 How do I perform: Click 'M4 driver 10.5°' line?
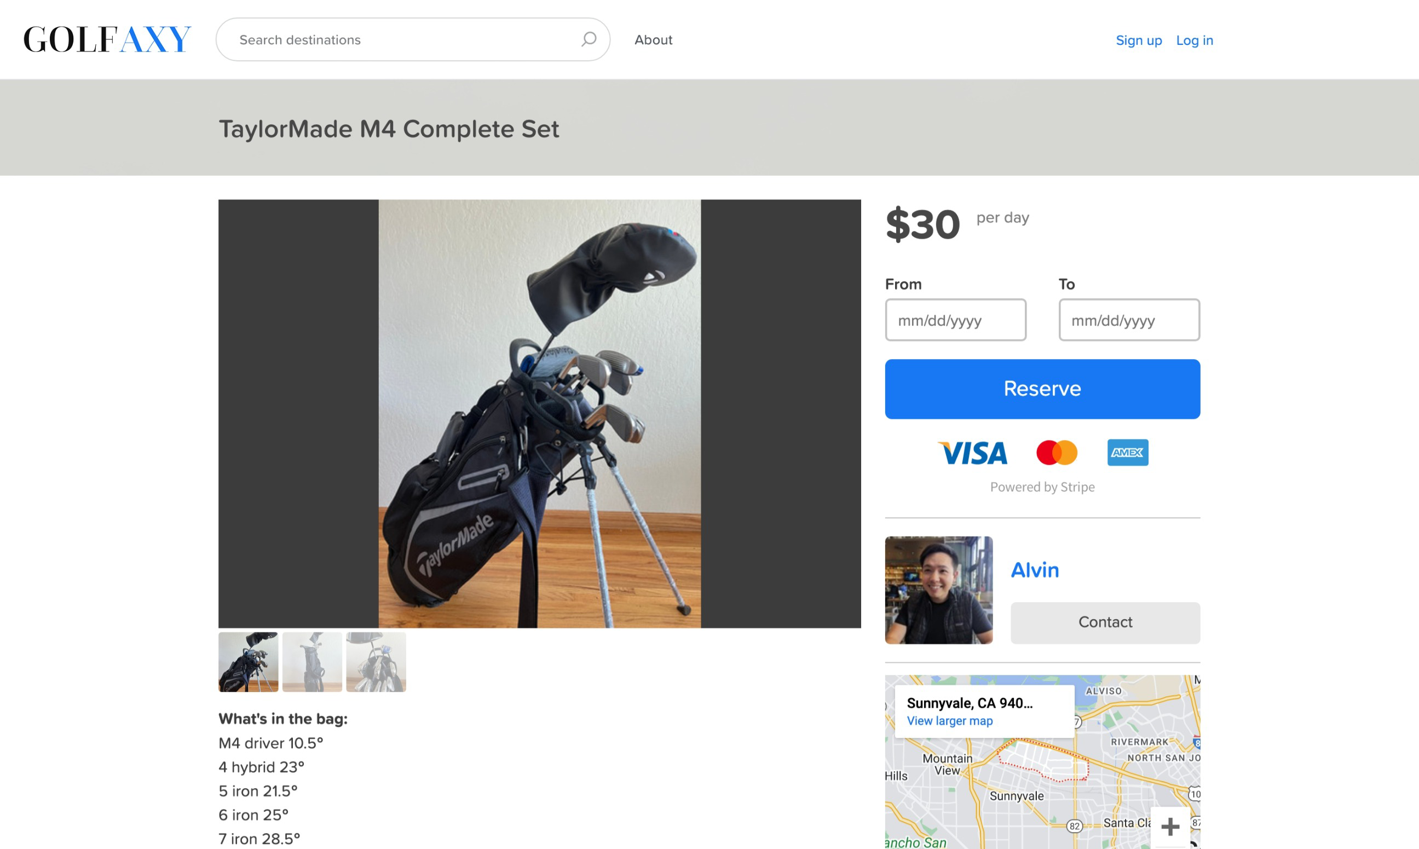(x=270, y=743)
